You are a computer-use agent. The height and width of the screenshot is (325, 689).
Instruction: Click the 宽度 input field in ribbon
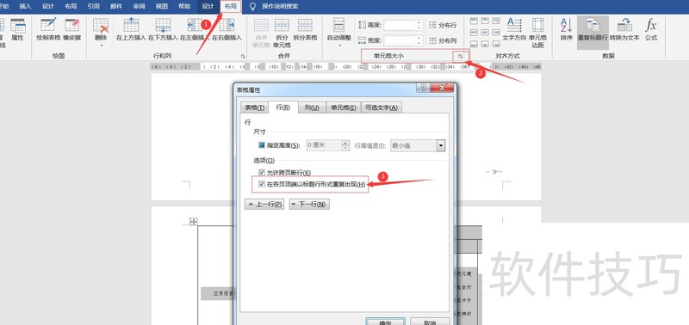pyautogui.click(x=400, y=40)
